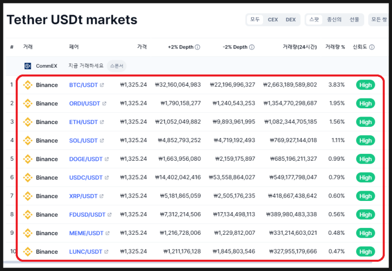Select the CEX filter tab
The height and width of the screenshot is (271, 392).
pos(273,20)
